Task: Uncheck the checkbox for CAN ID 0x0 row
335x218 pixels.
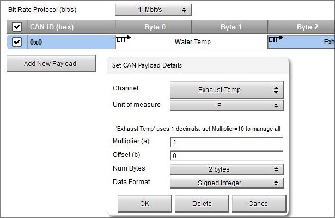Action: click(x=17, y=42)
